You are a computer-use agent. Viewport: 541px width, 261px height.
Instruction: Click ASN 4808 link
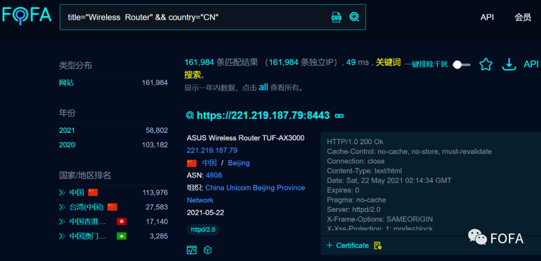[213, 175]
